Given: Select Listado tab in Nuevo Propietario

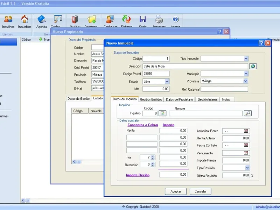Looking at the screenshot, I should (98, 98).
